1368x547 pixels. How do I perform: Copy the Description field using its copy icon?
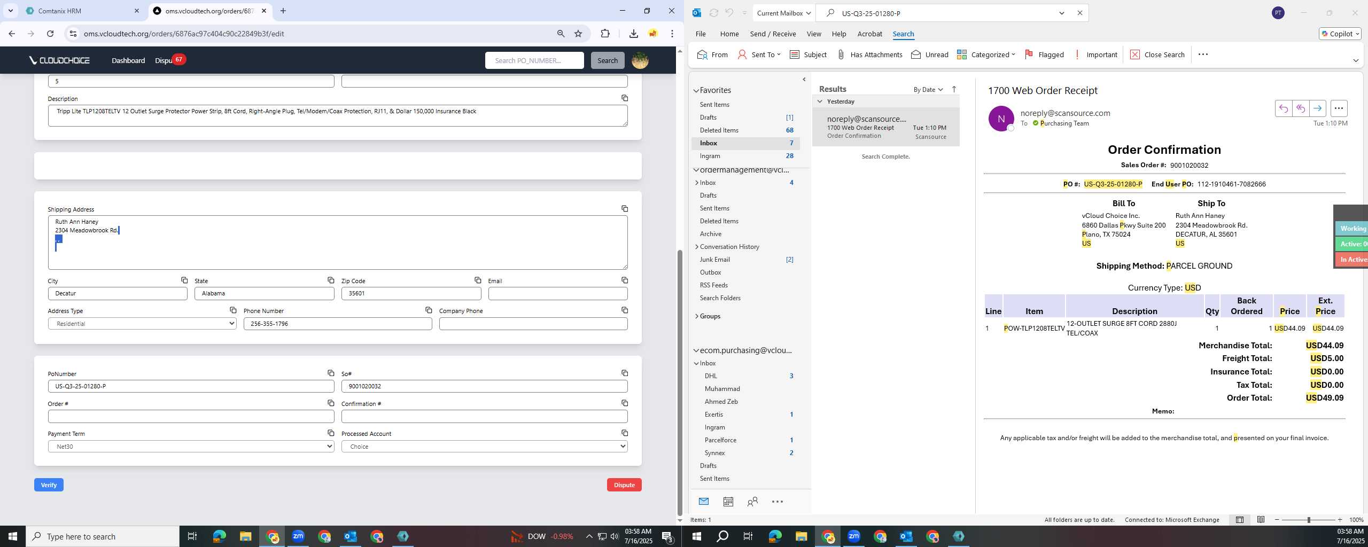tap(624, 98)
